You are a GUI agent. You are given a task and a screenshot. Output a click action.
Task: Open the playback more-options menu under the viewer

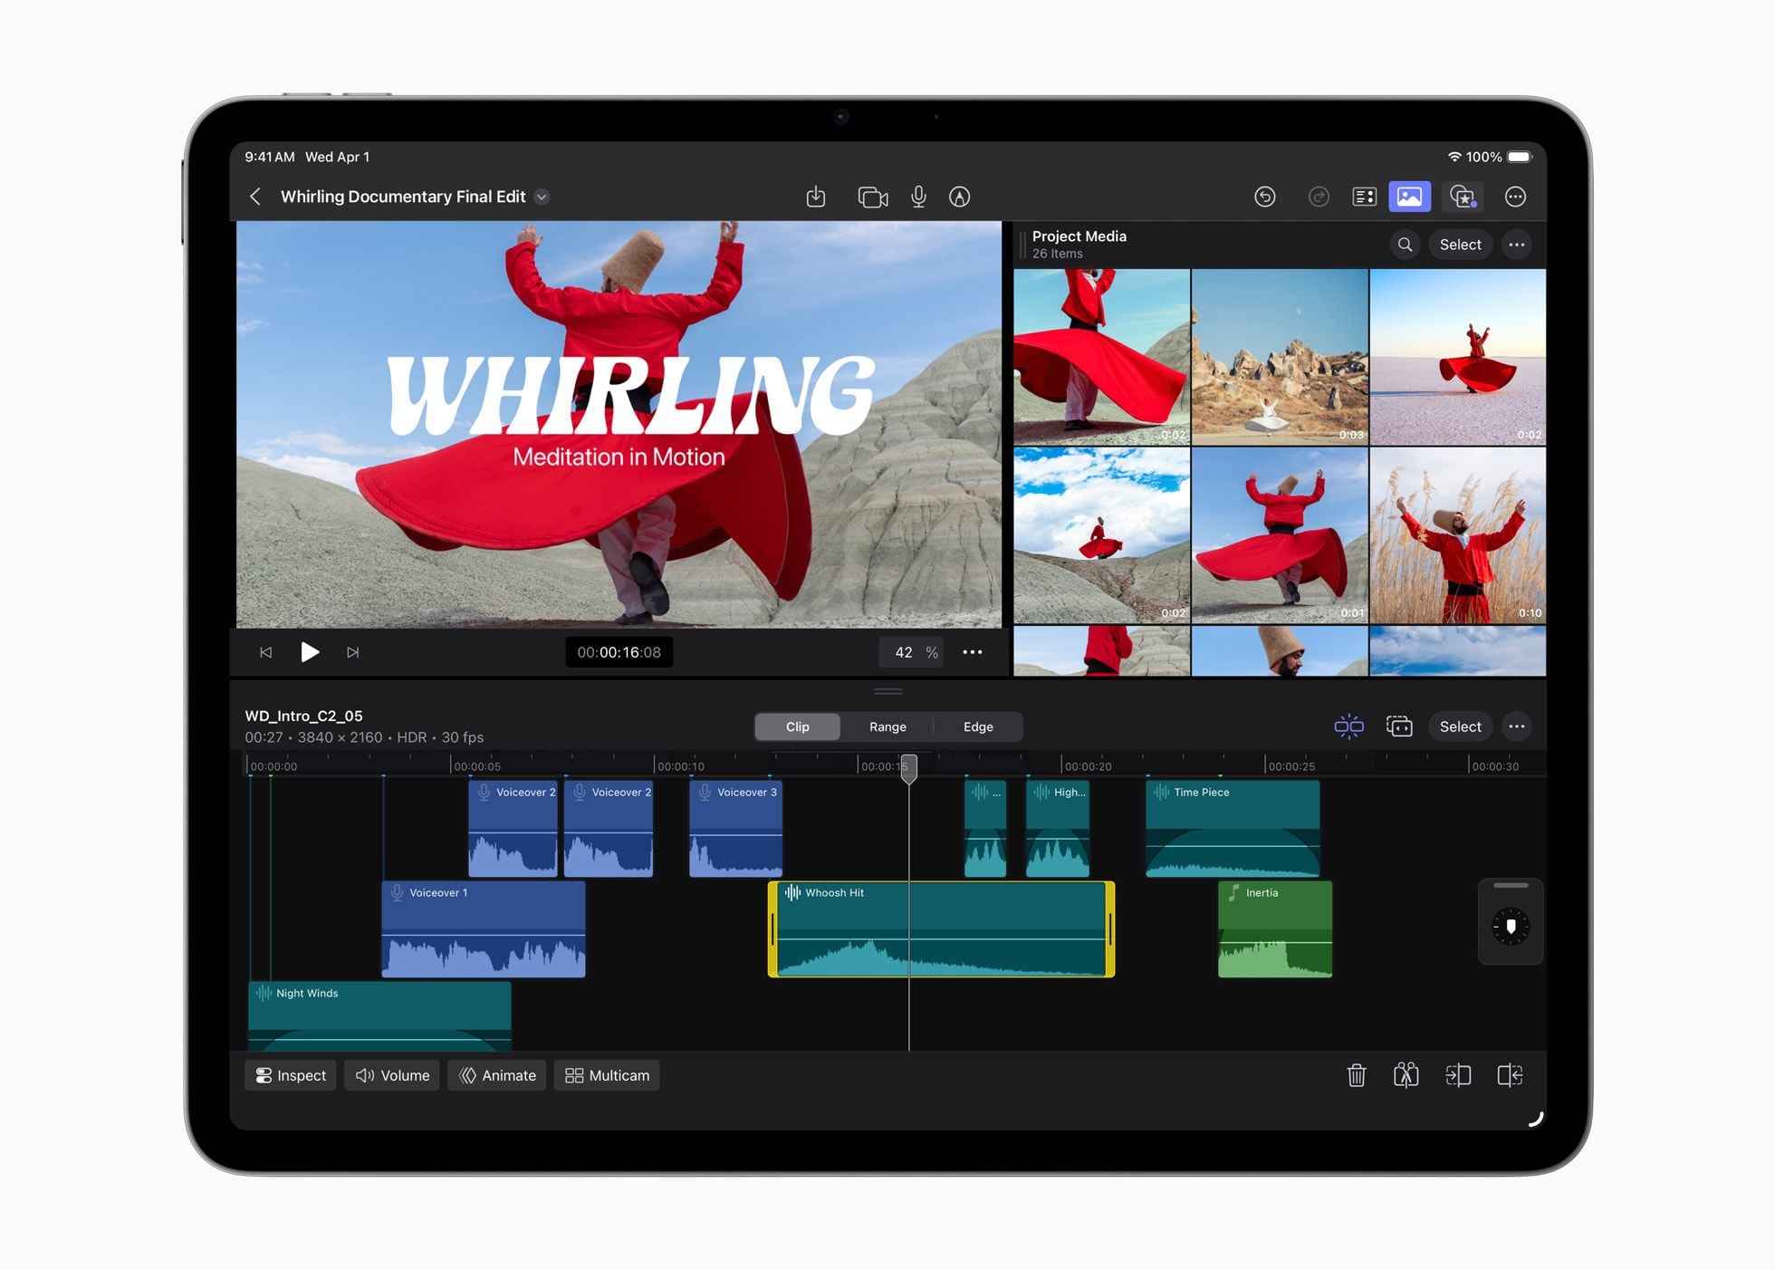tap(973, 652)
